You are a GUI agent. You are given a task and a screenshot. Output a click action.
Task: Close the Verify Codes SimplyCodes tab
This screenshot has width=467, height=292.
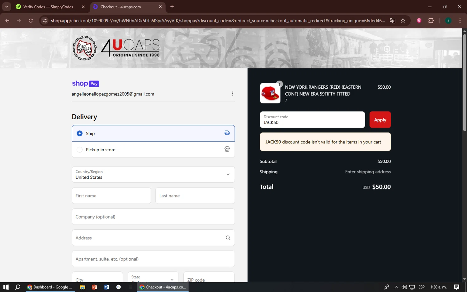83,7
